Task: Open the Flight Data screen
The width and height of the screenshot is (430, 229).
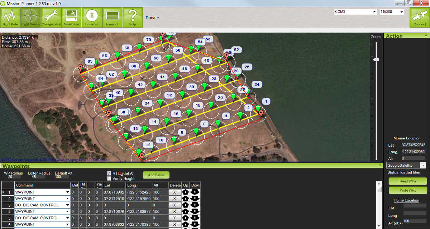Action: tap(10, 17)
